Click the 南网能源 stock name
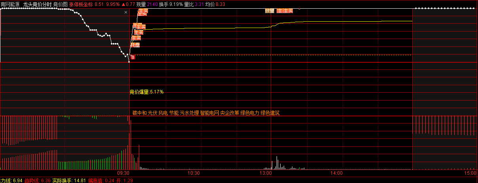This screenshot has height=183, width=478. [10, 4]
